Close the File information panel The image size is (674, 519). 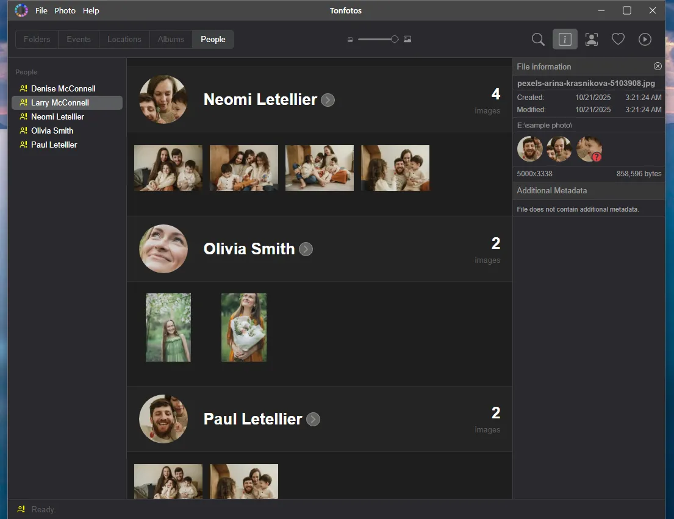pyautogui.click(x=658, y=66)
